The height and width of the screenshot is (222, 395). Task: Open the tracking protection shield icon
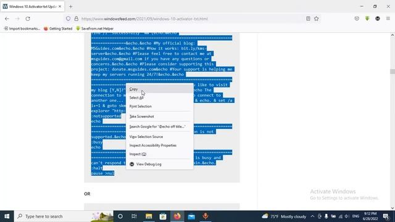point(69,18)
